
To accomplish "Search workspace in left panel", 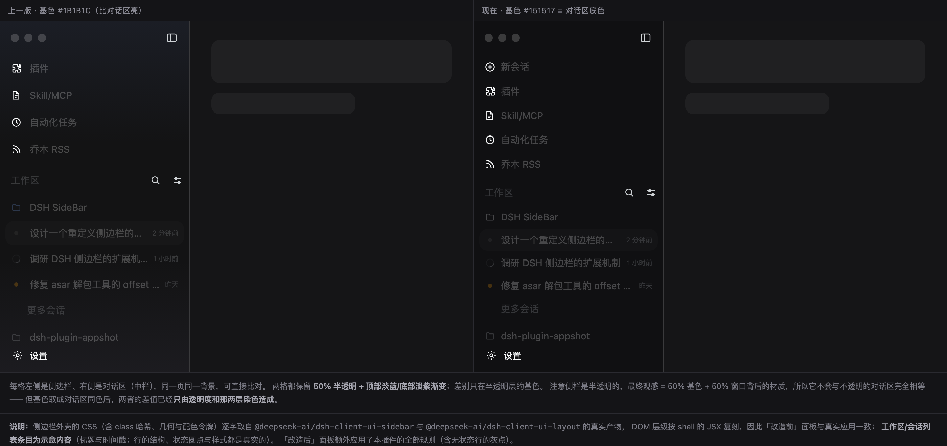I will click(156, 180).
